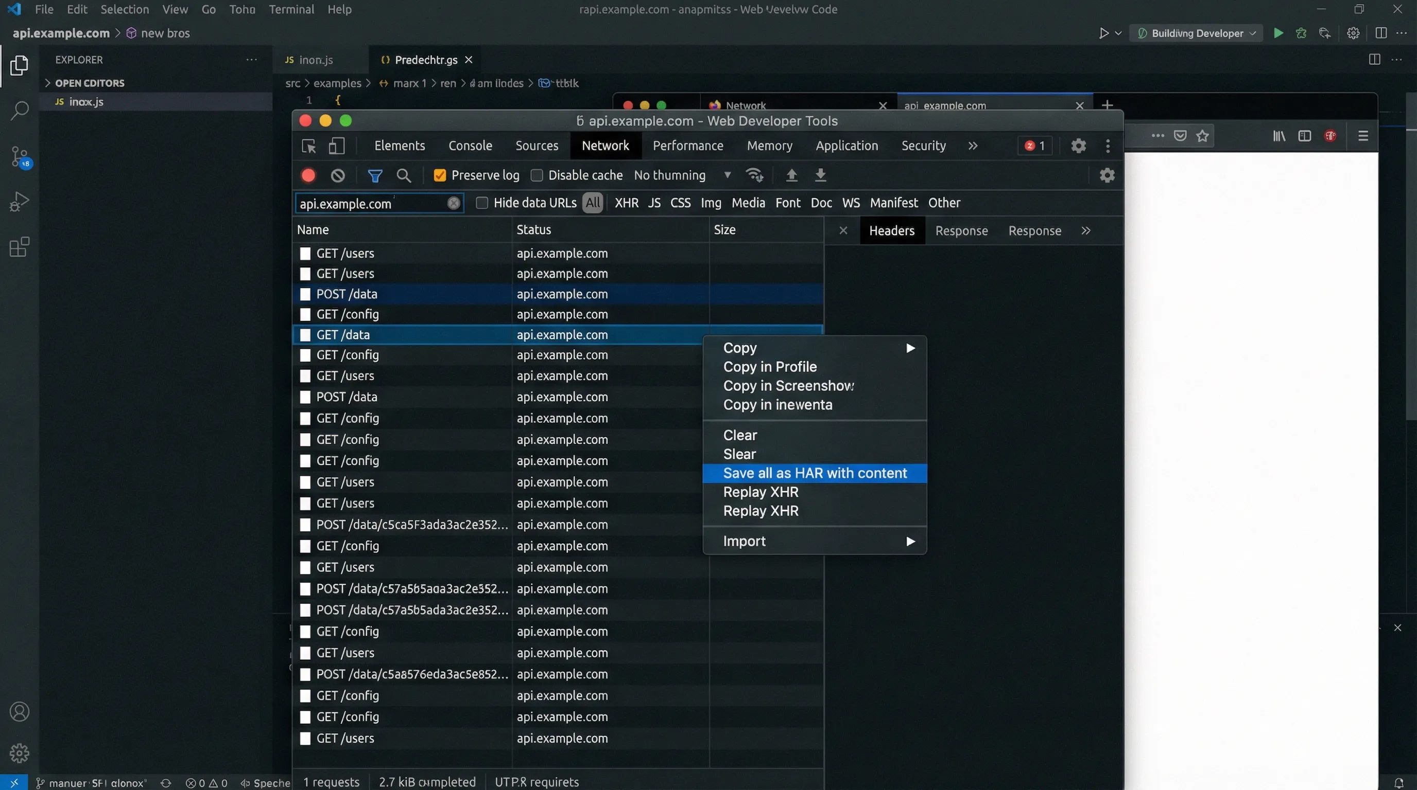The image size is (1417, 790).
Task: Toggle the network filter funnel icon
Action: [375, 175]
